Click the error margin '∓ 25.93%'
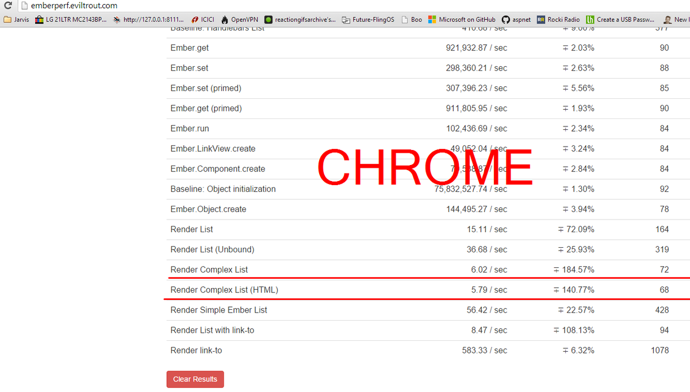690x392 pixels. [x=576, y=249]
